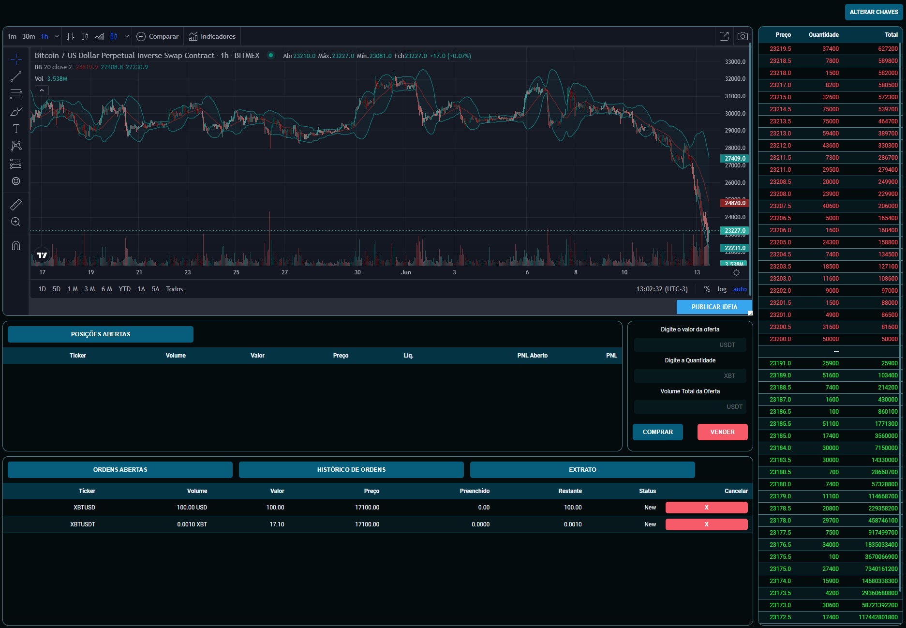The image size is (906, 628).
Task: Set chart range to 5D
Action: click(57, 289)
